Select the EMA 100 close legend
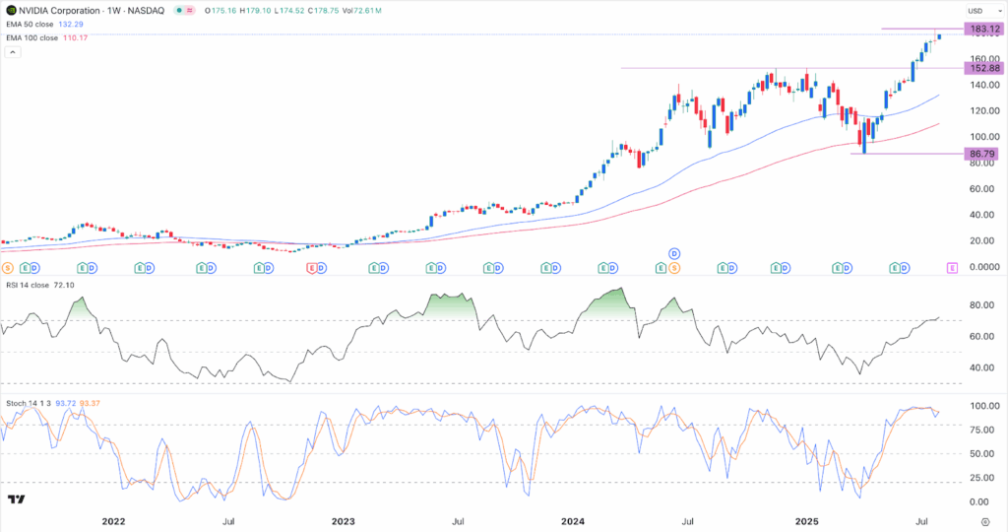 [x=32, y=38]
